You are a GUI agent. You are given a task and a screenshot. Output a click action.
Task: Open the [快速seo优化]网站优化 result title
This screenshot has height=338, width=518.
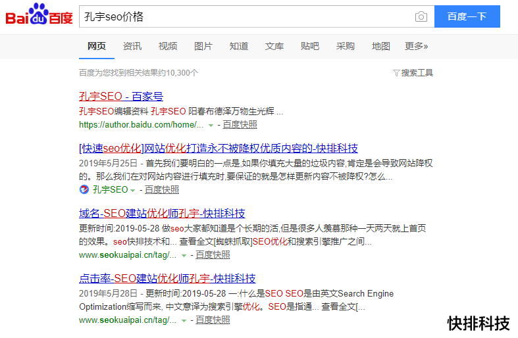pos(219,148)
